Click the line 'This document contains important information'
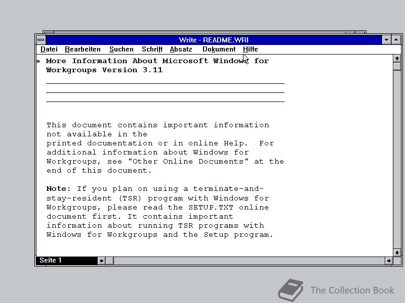Screen dimensions: 405x303 click(x=158, y=125)
